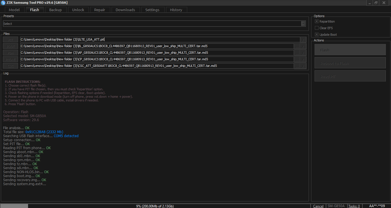This screenshot has width=391, height=208.
Task: Clear the BOOT file entry with X
Action: pos(303,46)
